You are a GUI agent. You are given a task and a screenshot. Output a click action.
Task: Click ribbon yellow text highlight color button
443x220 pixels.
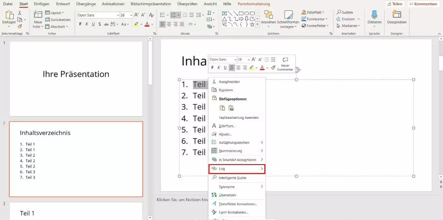(136, 24)
